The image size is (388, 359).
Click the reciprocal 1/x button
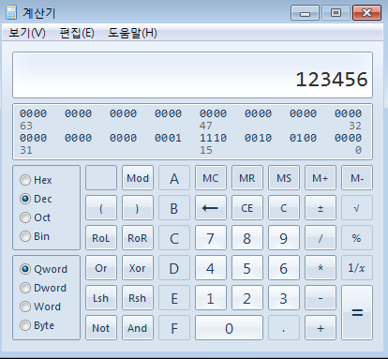point(357,268)
